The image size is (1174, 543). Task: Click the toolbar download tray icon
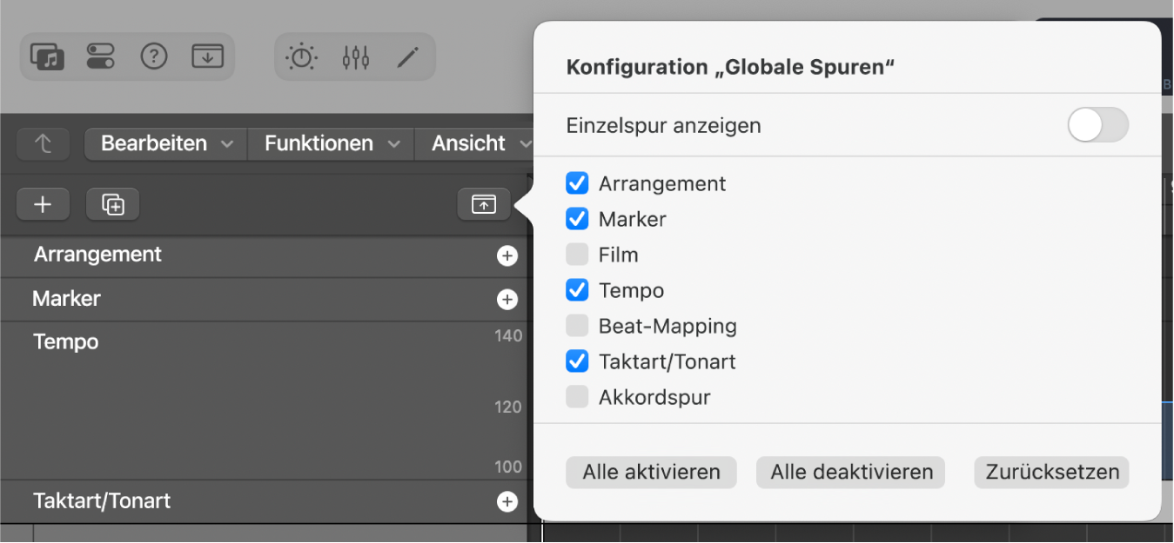click(x=207, y=57)
